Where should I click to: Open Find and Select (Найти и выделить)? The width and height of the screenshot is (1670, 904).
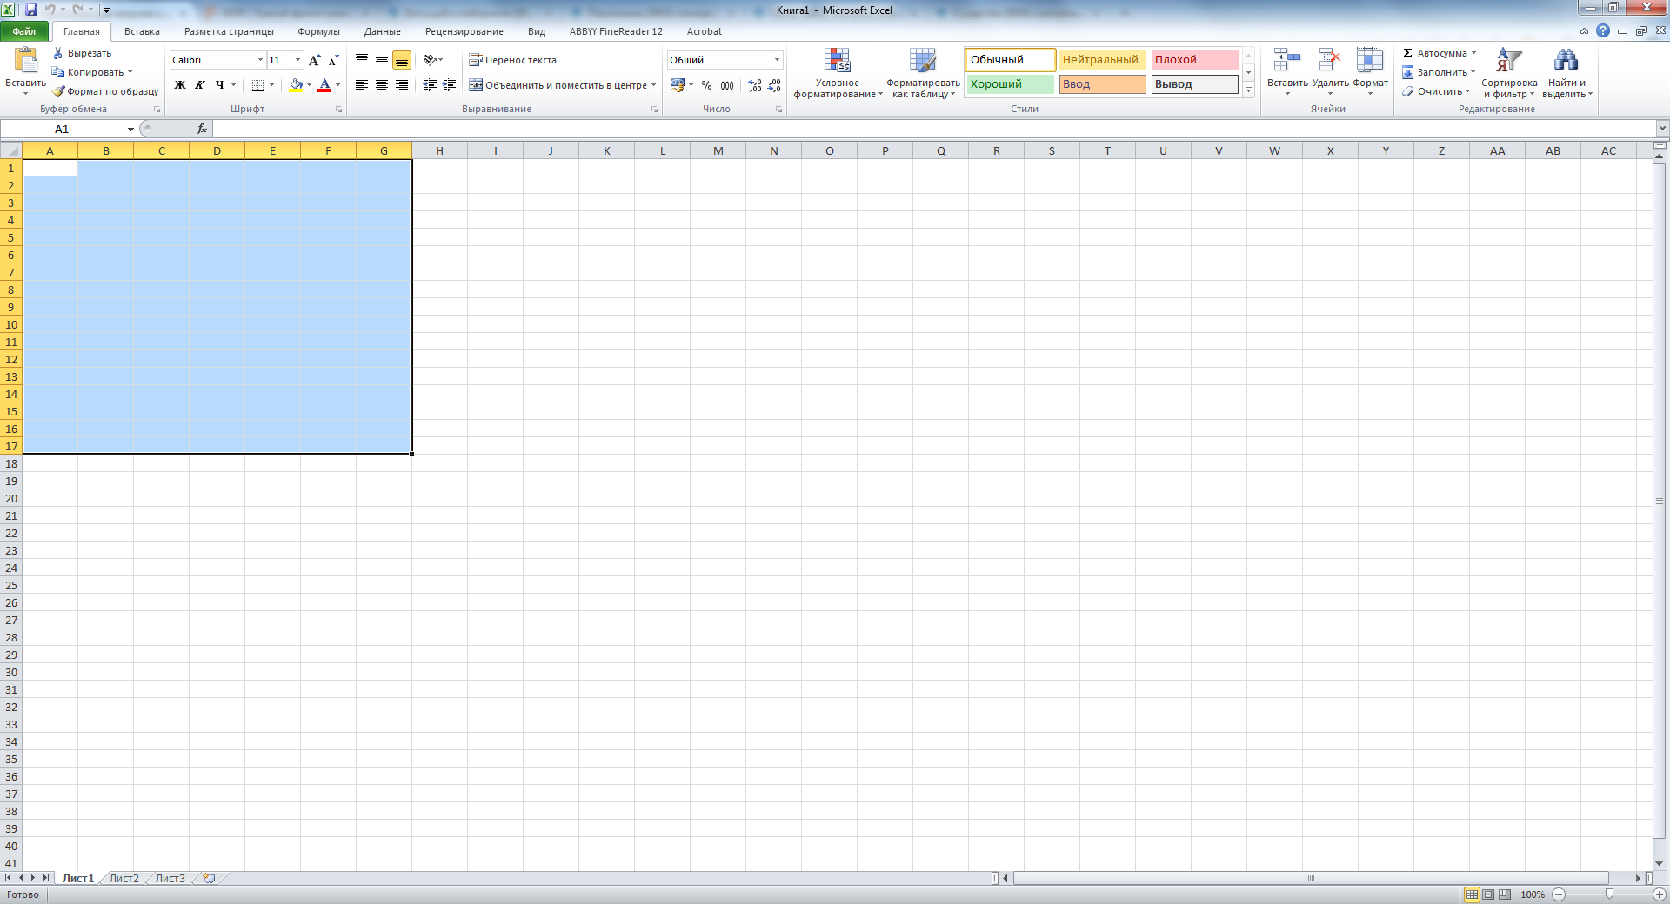tap(1566, 60)
